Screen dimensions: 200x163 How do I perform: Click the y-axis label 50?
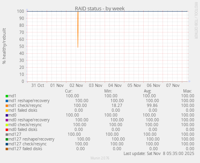pyautogui.click(x=22, y=46)
